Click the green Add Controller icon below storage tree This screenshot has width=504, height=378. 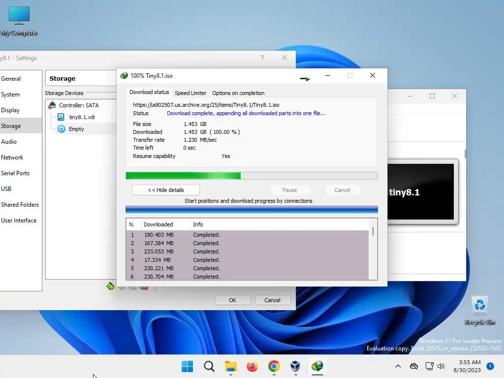pyautogui.click(x=110, y=286)
